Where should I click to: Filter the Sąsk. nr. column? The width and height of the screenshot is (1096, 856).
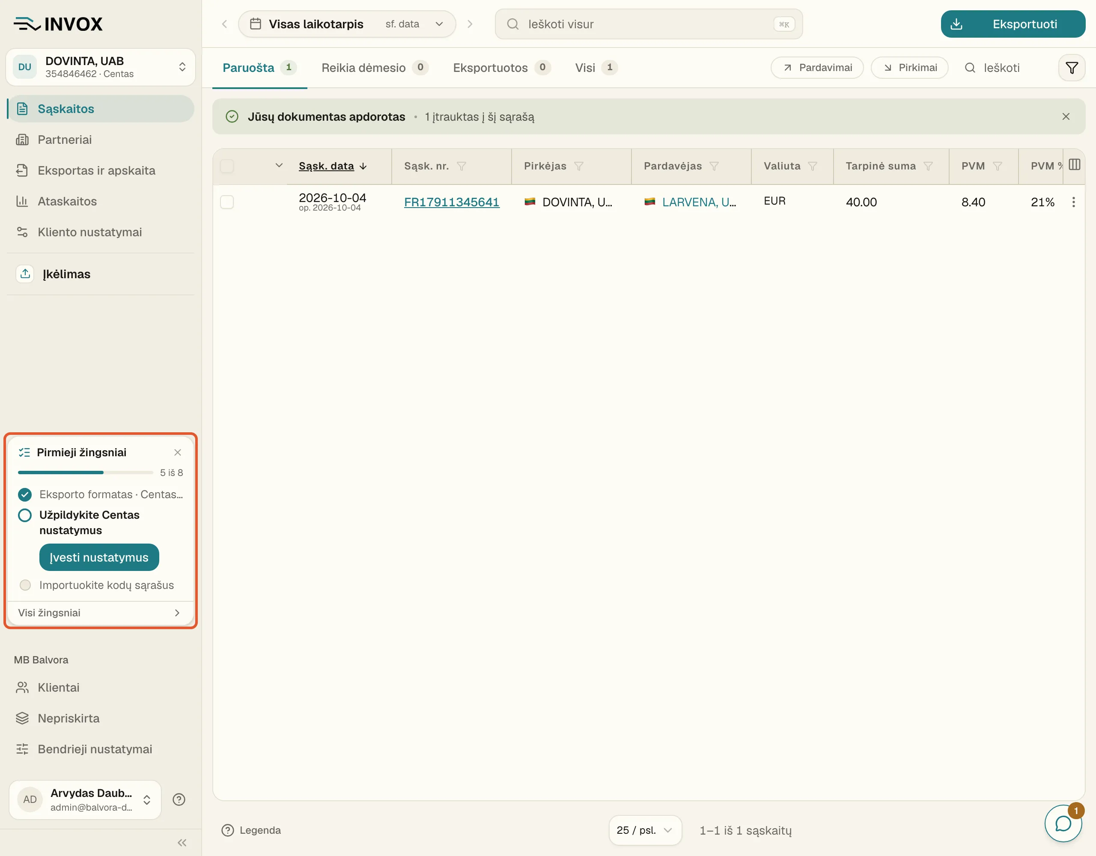click(461, 166)
